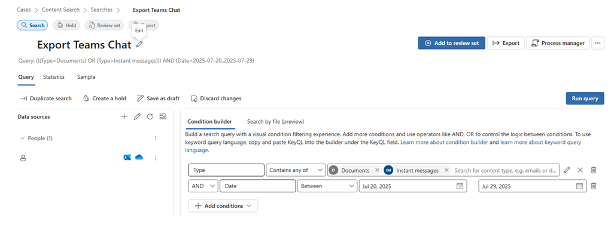This screenshot has width=611, height=249.
Task: Click the Run query button
Action: point(585,99)
